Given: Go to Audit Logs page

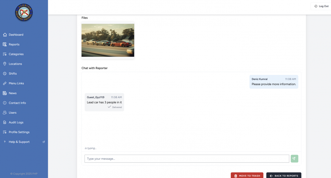Looking at the screenshot, I should point(16,122).
